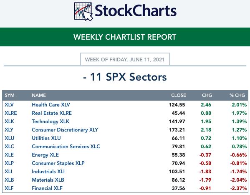Viewport: 250px width, 195px height.
Task: Click the CLOSE column header
Action: (x=178, y=95)
